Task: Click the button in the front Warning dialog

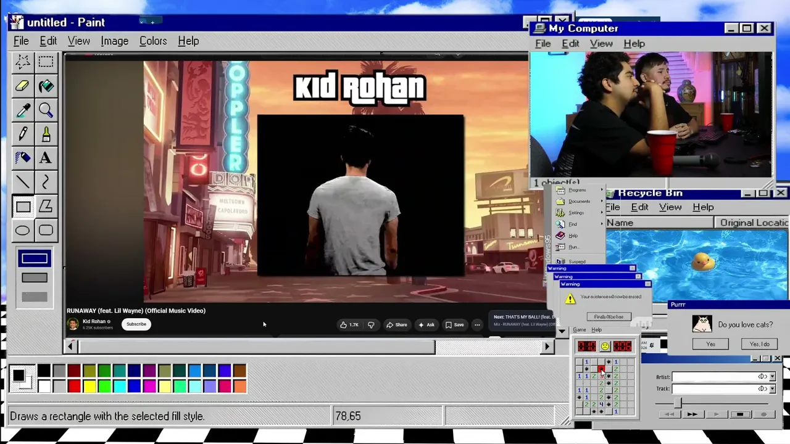Action: [x=609, y=316]
